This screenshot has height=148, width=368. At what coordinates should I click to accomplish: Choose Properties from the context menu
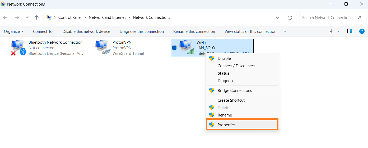(226, 125)
